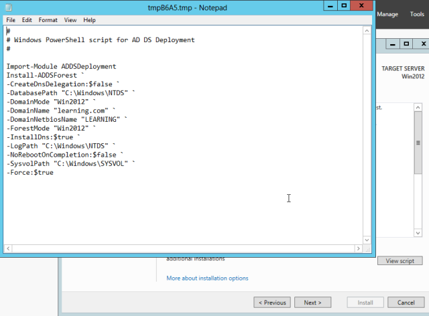Open the Edit menu in Notepad

click(x=27, y=20)
